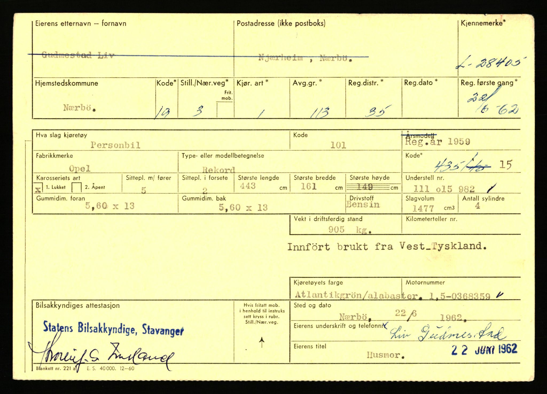Tick the '2. Åpent' checkbox
This screenshot has width=547, height=394.
click(x=77, y=188)
